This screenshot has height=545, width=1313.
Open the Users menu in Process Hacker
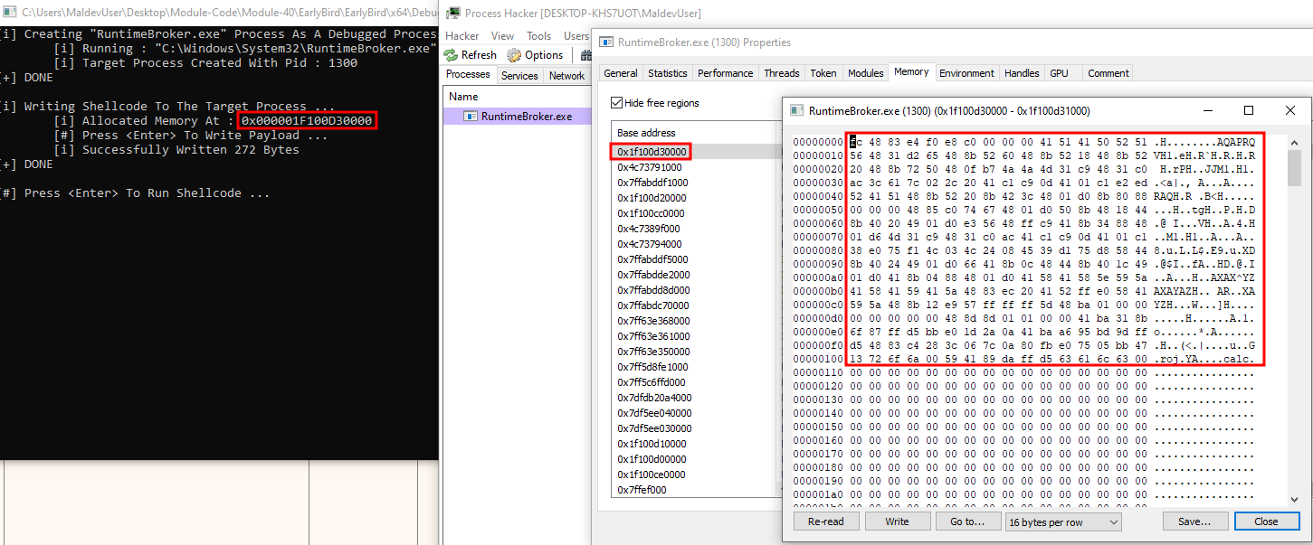(x=576, y=36)
